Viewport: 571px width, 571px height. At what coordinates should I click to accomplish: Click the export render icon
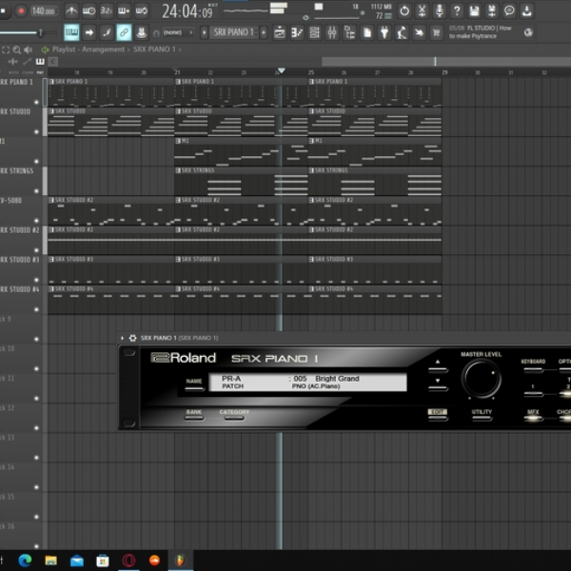pyautogui.click(x=492, y=10)
